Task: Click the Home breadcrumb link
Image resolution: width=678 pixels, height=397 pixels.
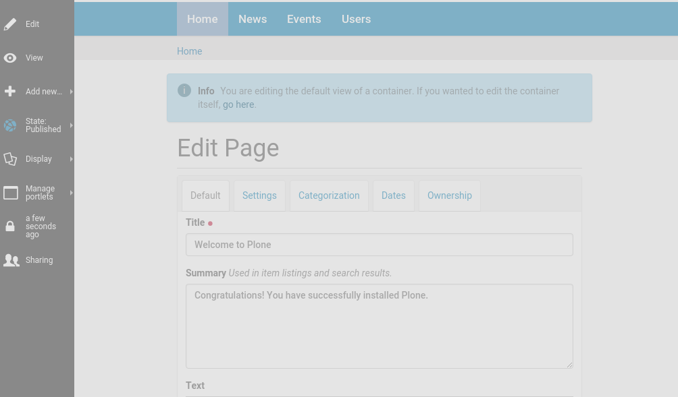Action: tap(189, 51)
